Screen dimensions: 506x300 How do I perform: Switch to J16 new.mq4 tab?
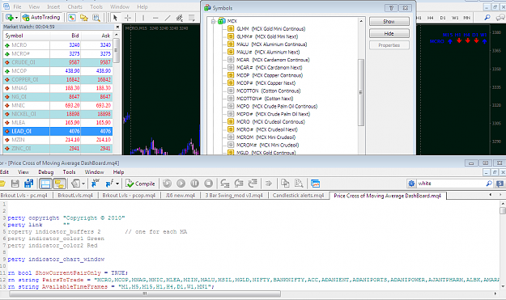click(181, 196)
